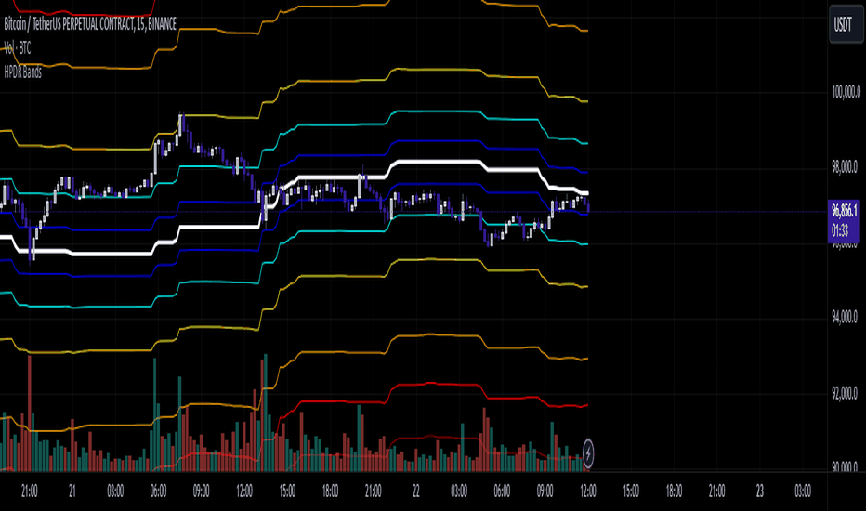This screenshot has width=866, height=511.
Task: Select the Vol · BTC indicator legend
Action: click(17, 48)
